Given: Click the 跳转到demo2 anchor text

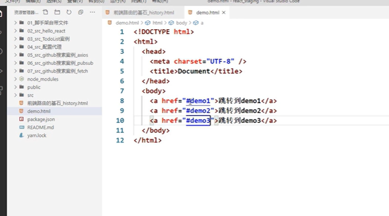Looking at the screenshot, I should [239, 111].
